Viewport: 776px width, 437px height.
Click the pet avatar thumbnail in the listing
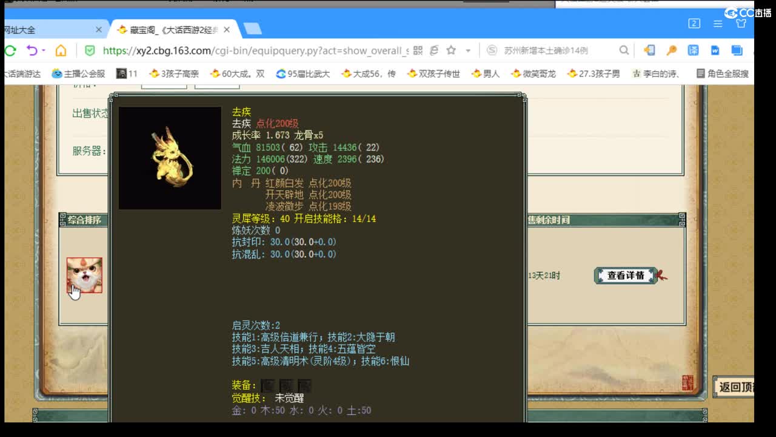click(84, 275)
